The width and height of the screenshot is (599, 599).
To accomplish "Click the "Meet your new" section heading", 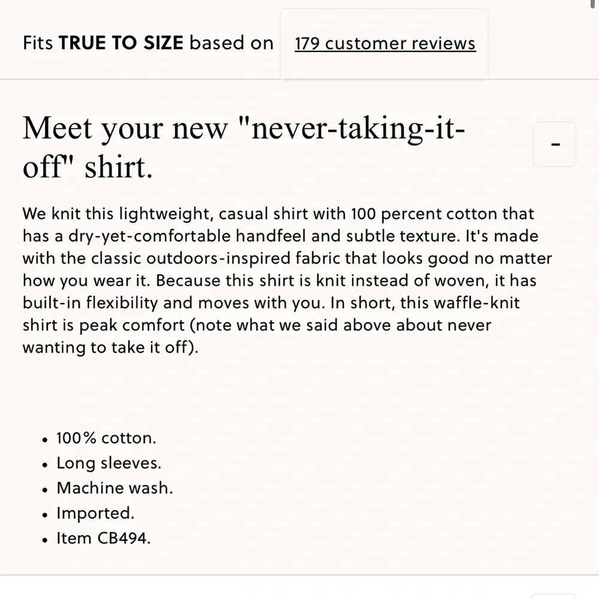I will [244, 147].
